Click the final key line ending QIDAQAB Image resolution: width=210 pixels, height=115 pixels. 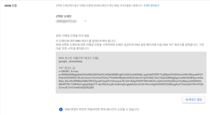coord(76,87)
